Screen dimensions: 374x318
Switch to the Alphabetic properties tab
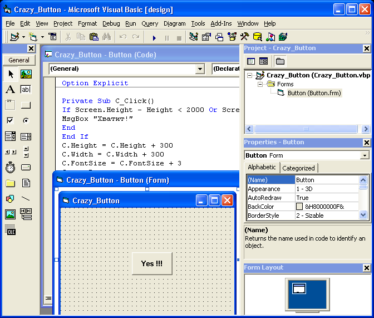coord(262,167)
